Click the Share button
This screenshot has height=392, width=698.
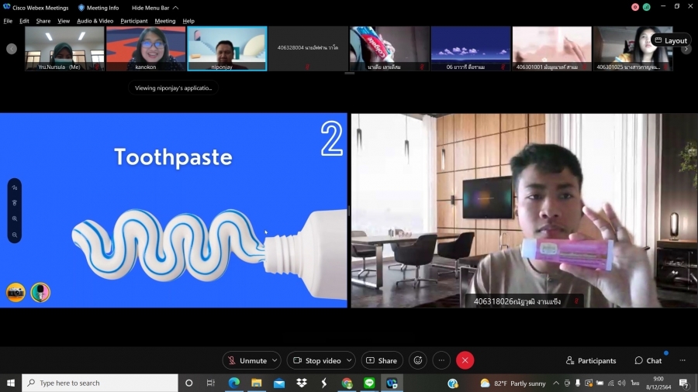[x=381, y=360]
